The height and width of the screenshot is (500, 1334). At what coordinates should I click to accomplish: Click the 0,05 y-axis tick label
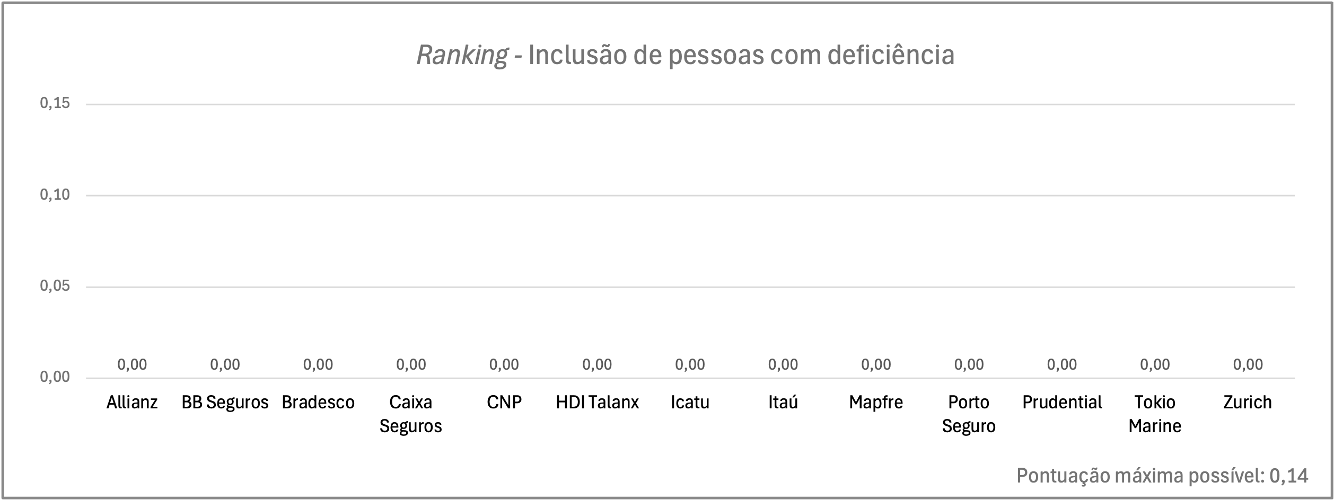click(55, 286)
